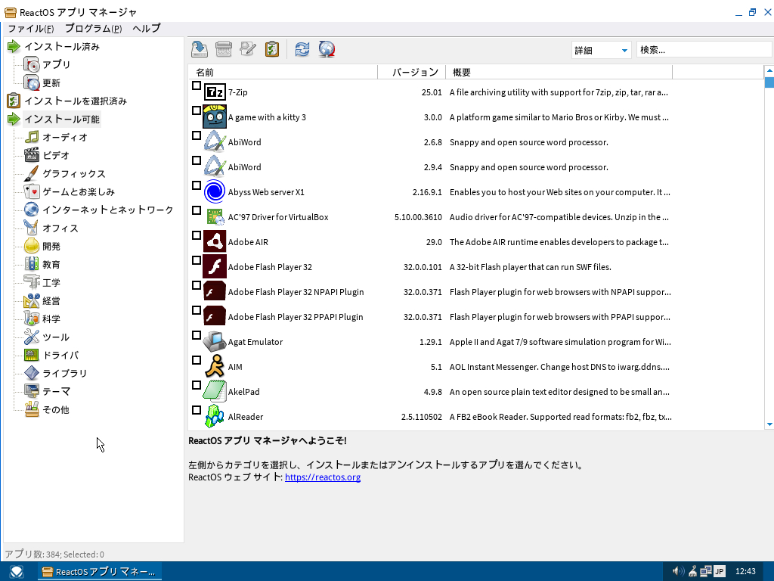Click the Select All clipboard icon
Screen dimensions: 774x581
(x=272, y=49)
